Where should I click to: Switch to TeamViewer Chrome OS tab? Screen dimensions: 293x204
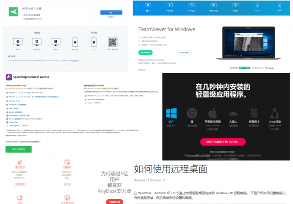(x=213, y=7)
